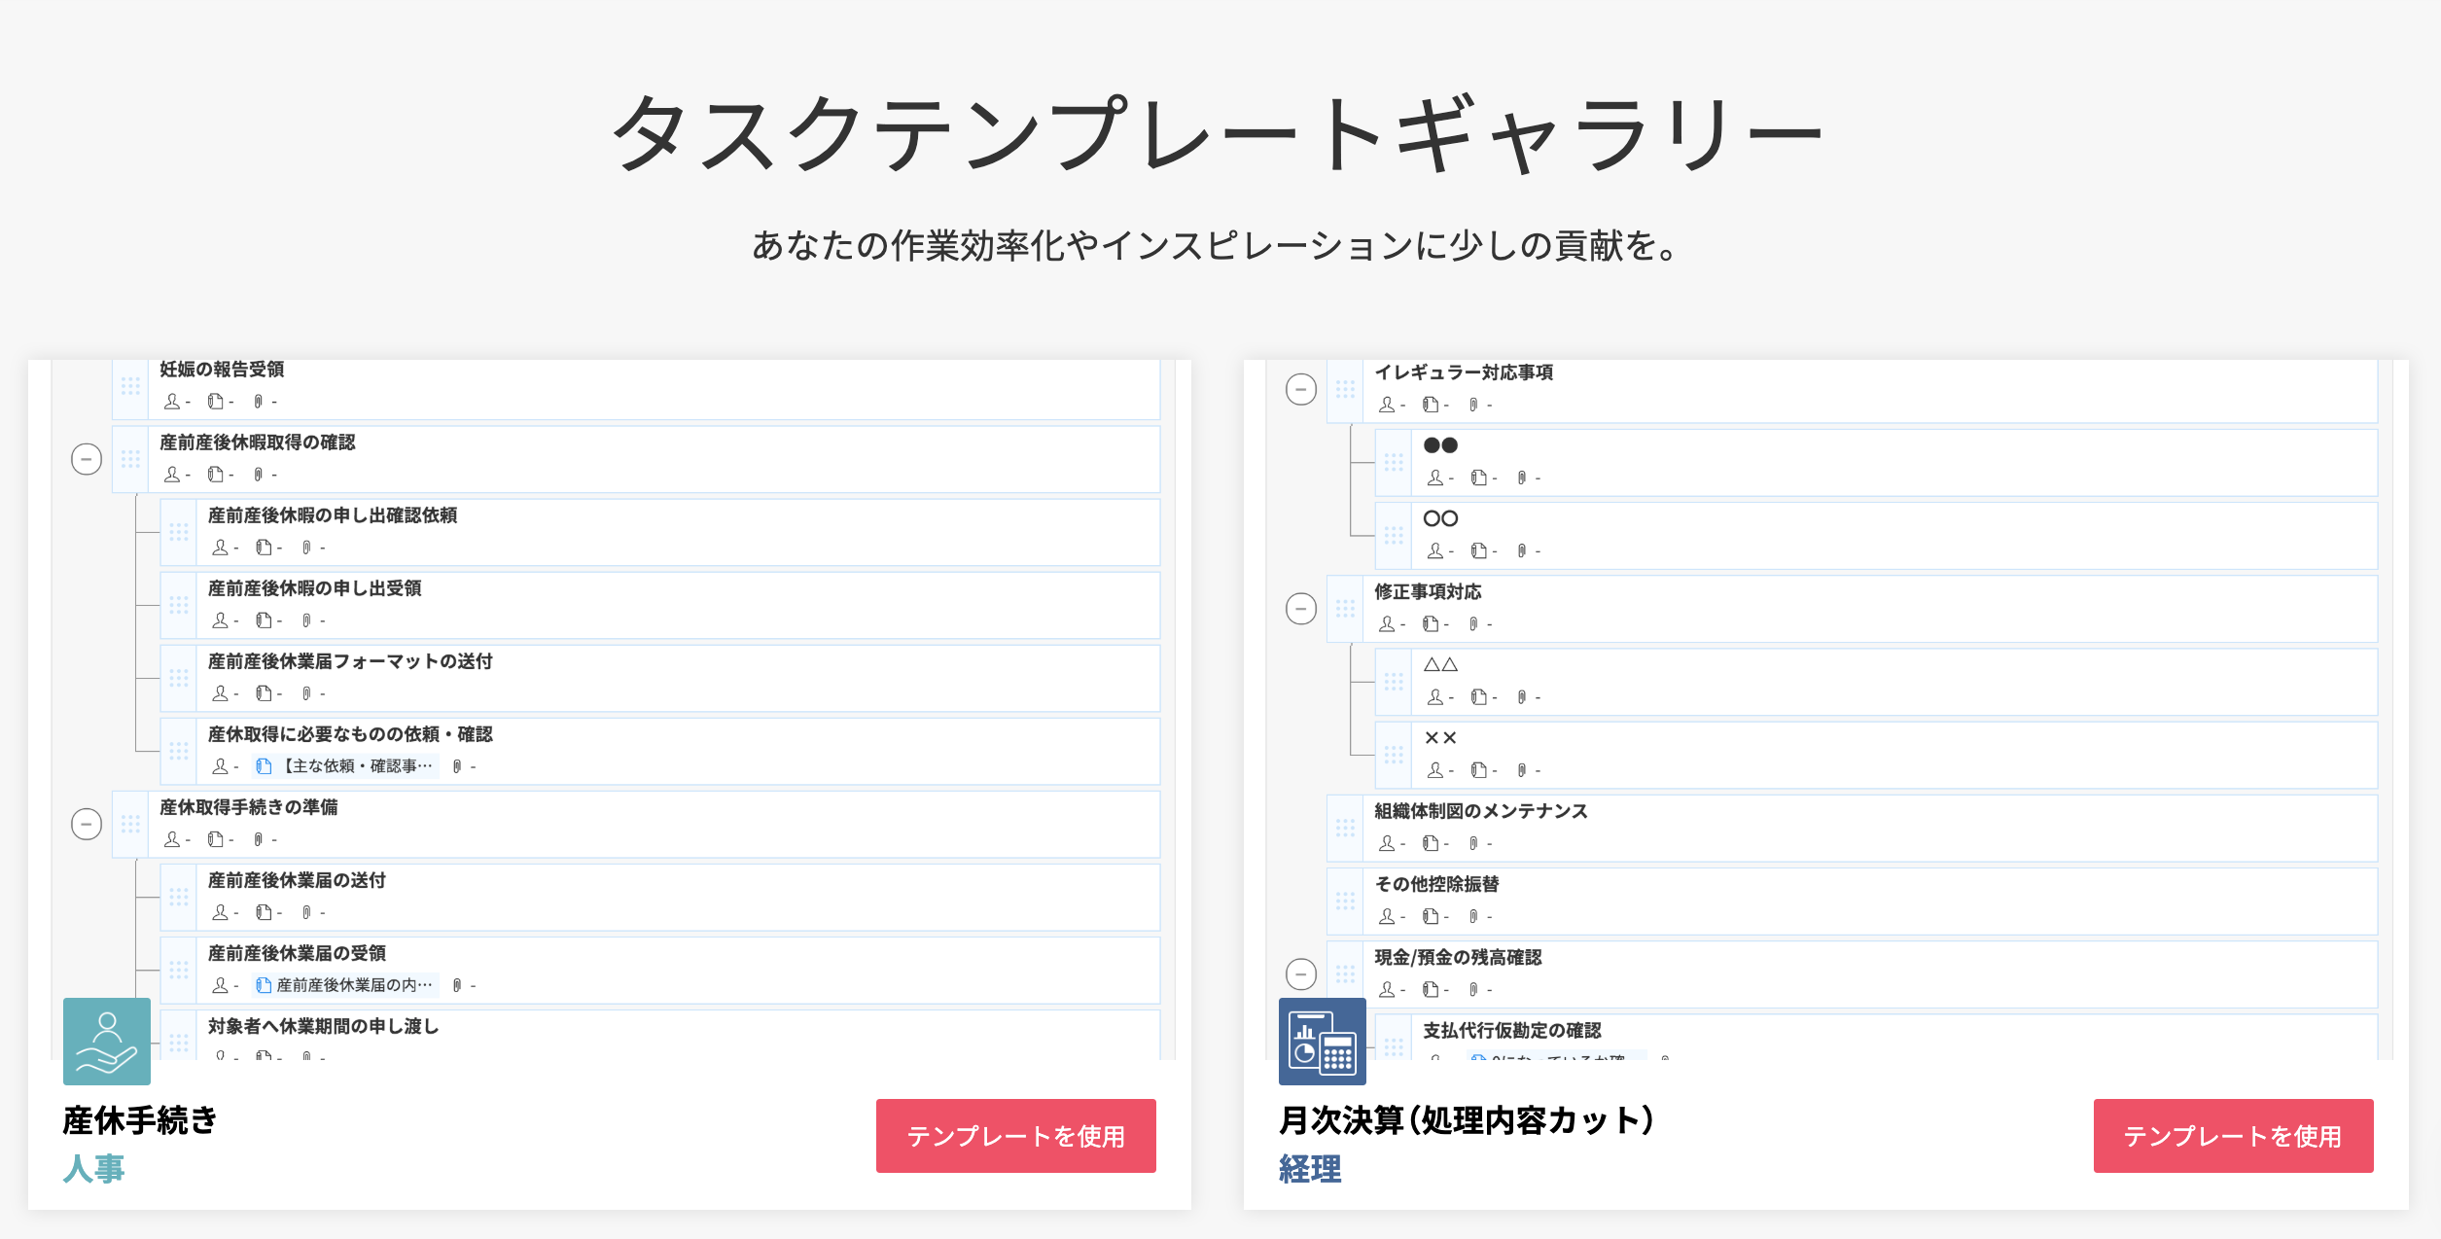Click the 人事 category icon on 産休手続き card
This screenshot has height=1239, width=2441.
[107, 1042]
